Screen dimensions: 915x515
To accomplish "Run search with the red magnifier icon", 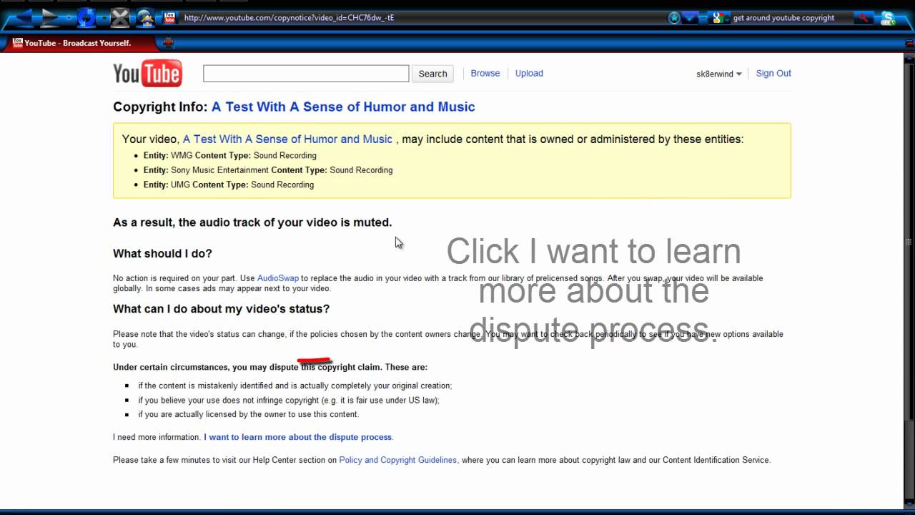I will [864, 18].
